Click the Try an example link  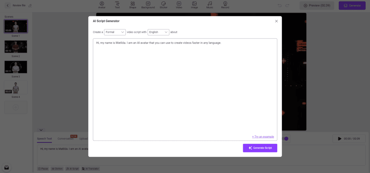pos(263,137)
